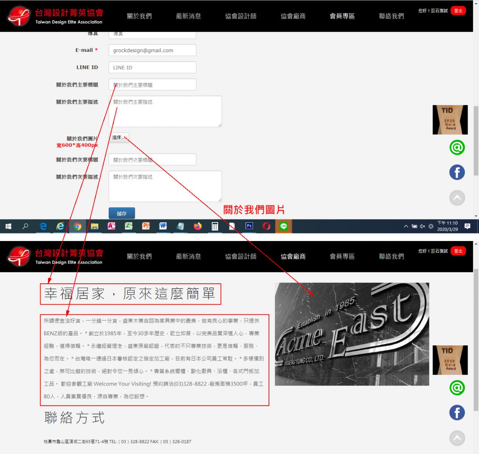Click the red 登出 button on the 幸福居家 page
The image size is (479, 454).
pyautogui.click(x=458, y=251)
